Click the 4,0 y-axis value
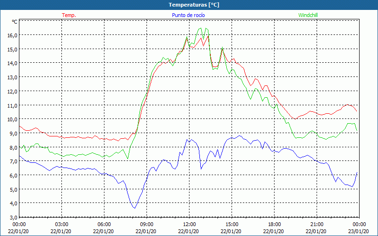 (x=14, y=203)
